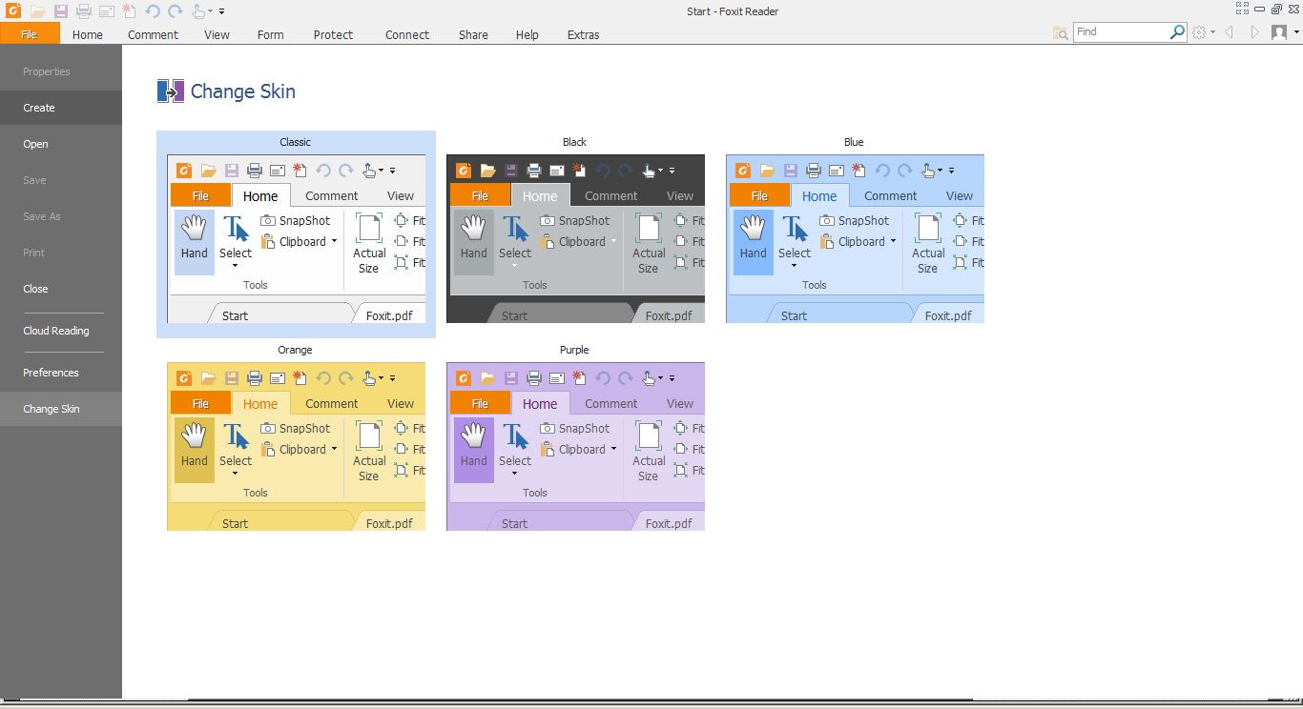
Task: Select Change Skin in the File sidebar
Action: point(61,409)
